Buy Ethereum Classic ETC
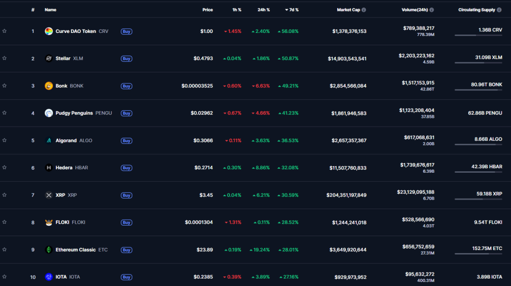 pos(126,250)
